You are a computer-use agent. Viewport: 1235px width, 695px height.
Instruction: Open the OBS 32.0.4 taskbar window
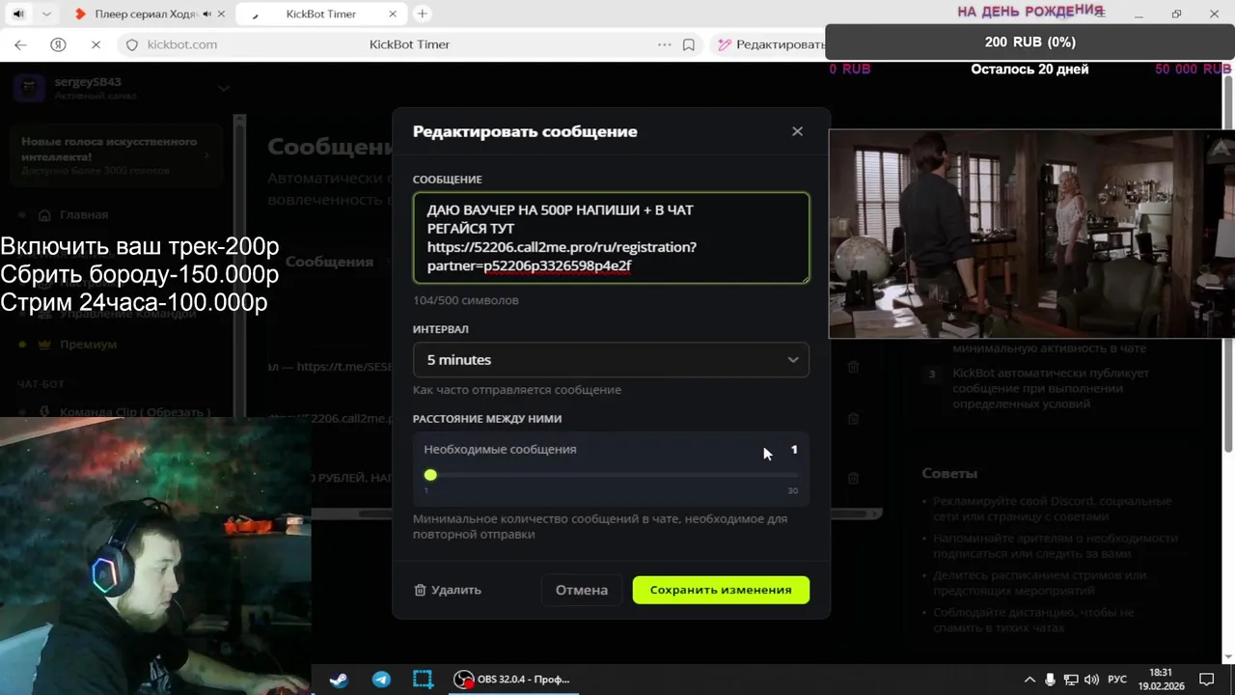(513, 680)
